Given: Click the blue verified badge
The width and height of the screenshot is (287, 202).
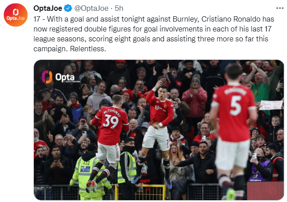Looking at the screenshot, I should coord(68,8).
